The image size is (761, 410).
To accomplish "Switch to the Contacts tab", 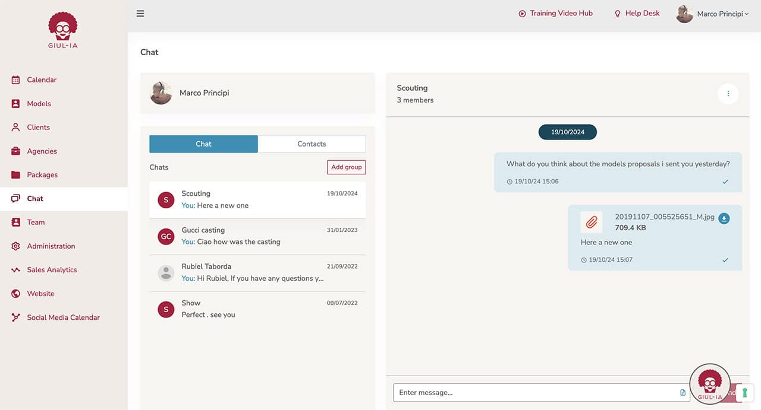I will [312, 144].
